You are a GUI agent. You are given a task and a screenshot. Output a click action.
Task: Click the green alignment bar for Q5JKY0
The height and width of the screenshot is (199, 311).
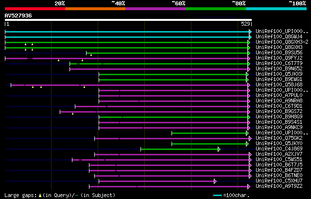(209, 144)
